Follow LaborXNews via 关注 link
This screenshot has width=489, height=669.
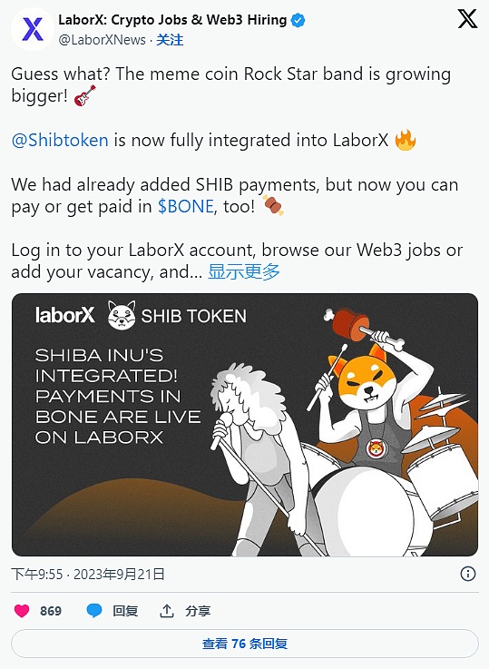(x=170, y=40)
